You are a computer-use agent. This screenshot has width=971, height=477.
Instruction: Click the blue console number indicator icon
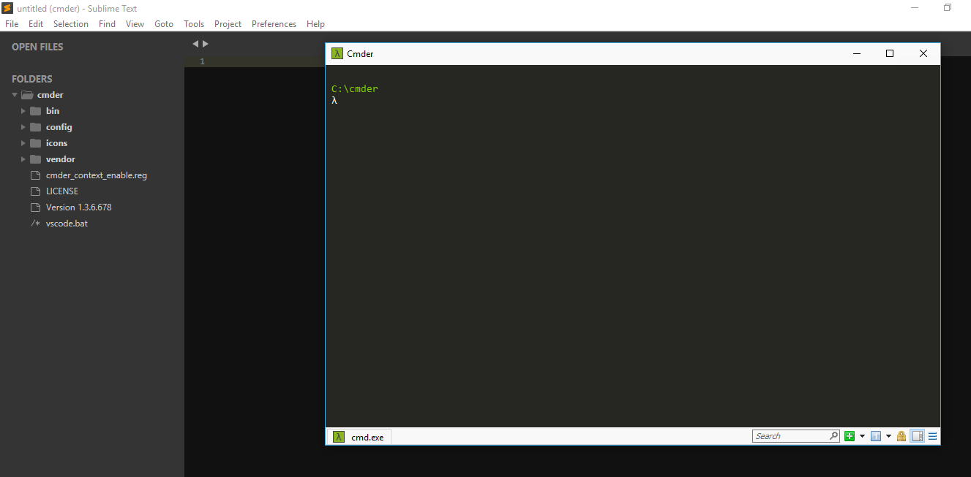point(875,435)
